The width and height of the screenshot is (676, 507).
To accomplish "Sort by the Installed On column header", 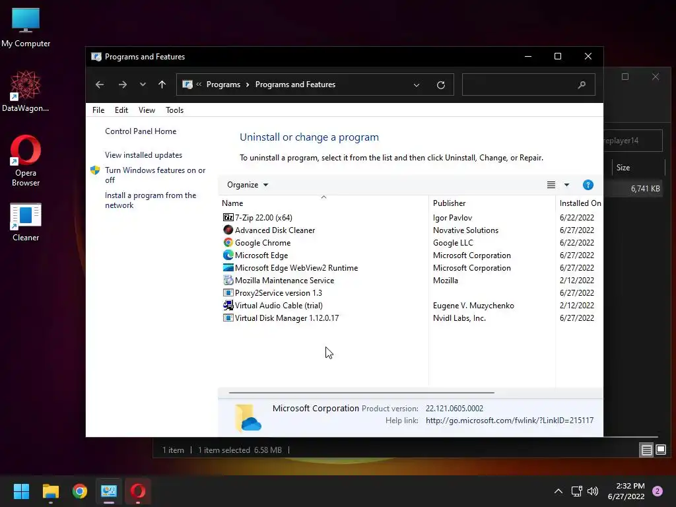I will click(x=580, y=203).
